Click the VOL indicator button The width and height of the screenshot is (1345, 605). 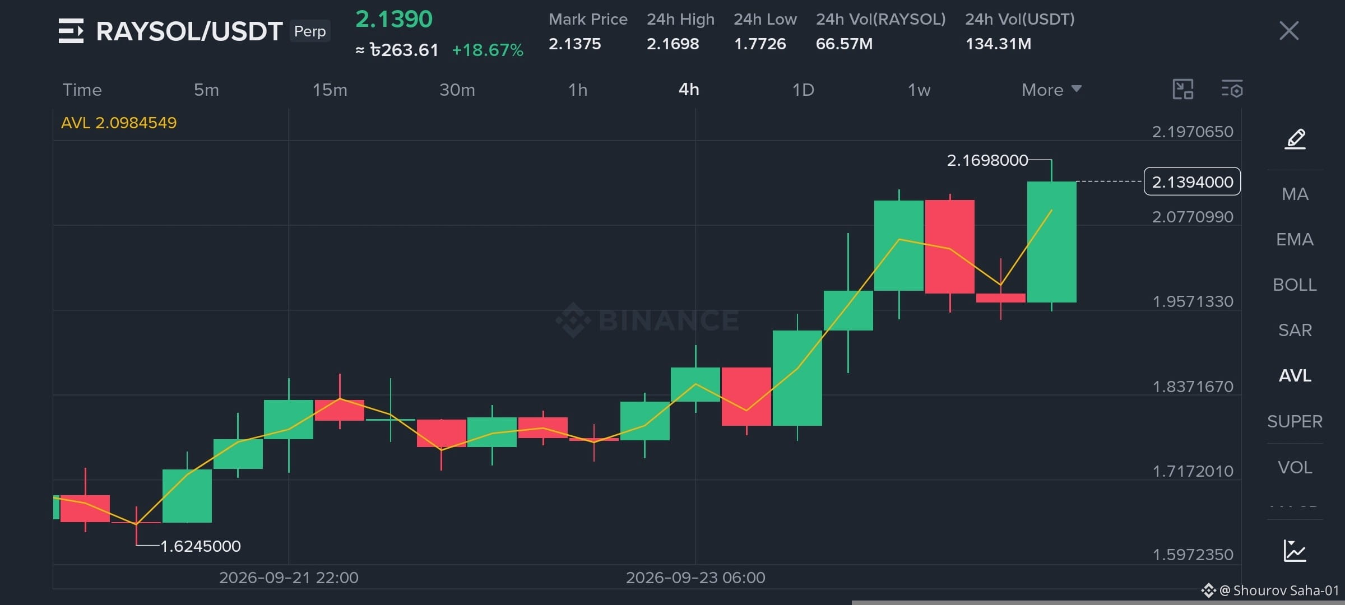tap(1295, 467)
